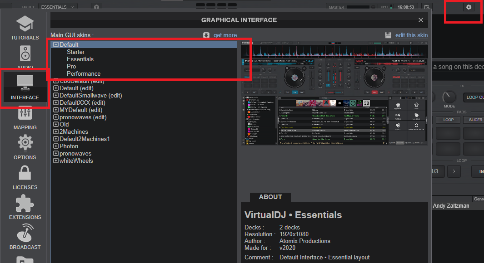Select the SLICER pad in main window
Image resolution: width=484 pixels, height=263 pixels.
coord(474,120)
